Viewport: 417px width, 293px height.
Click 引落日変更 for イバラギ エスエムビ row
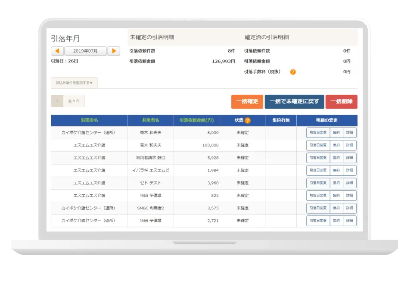[318, 171]
